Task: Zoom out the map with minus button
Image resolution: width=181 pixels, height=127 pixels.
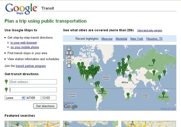Action: [x=69, y=66]
